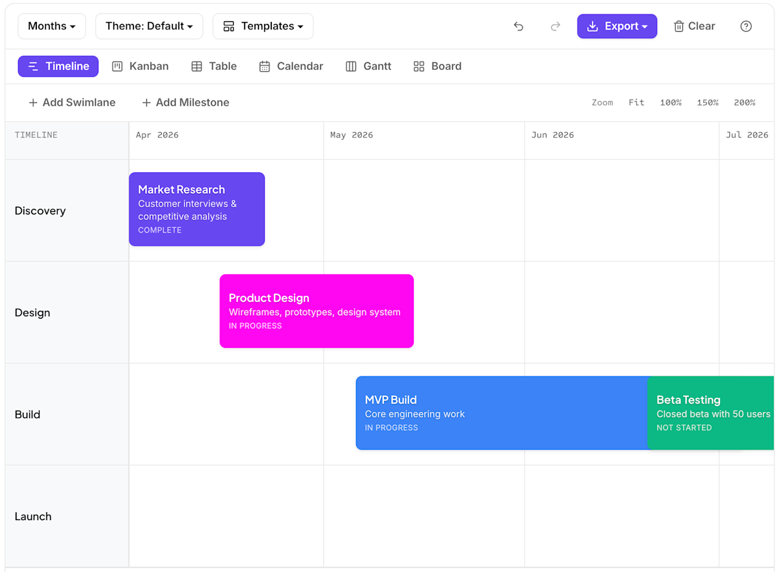Open the Theme: Default dropdown
The width and height of the screenshot is (777, 572).
[x=149, y=27]
